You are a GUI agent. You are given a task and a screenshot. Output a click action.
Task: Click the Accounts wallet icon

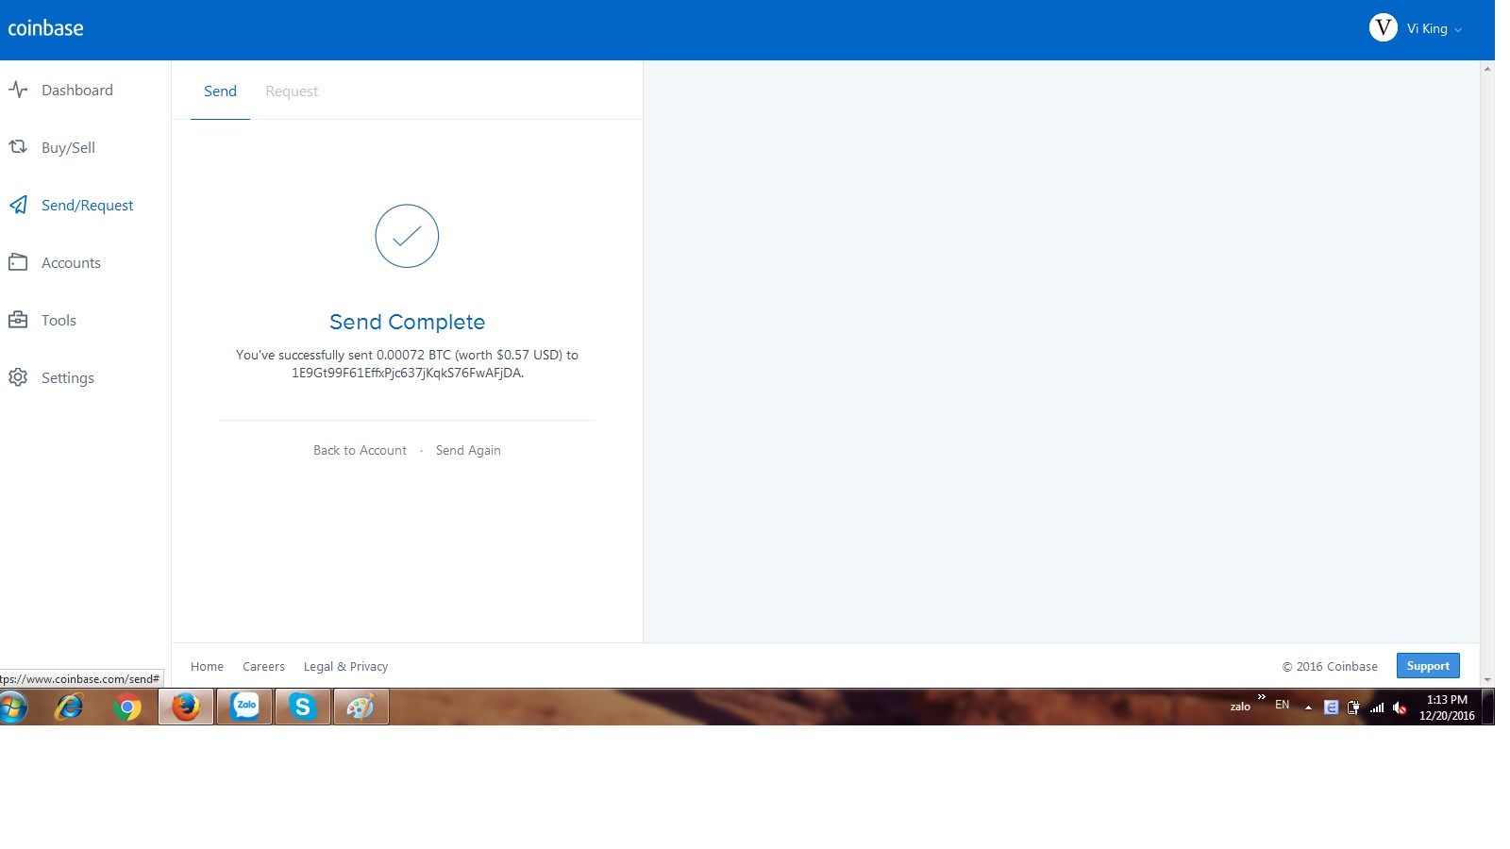tap(18, 262)
